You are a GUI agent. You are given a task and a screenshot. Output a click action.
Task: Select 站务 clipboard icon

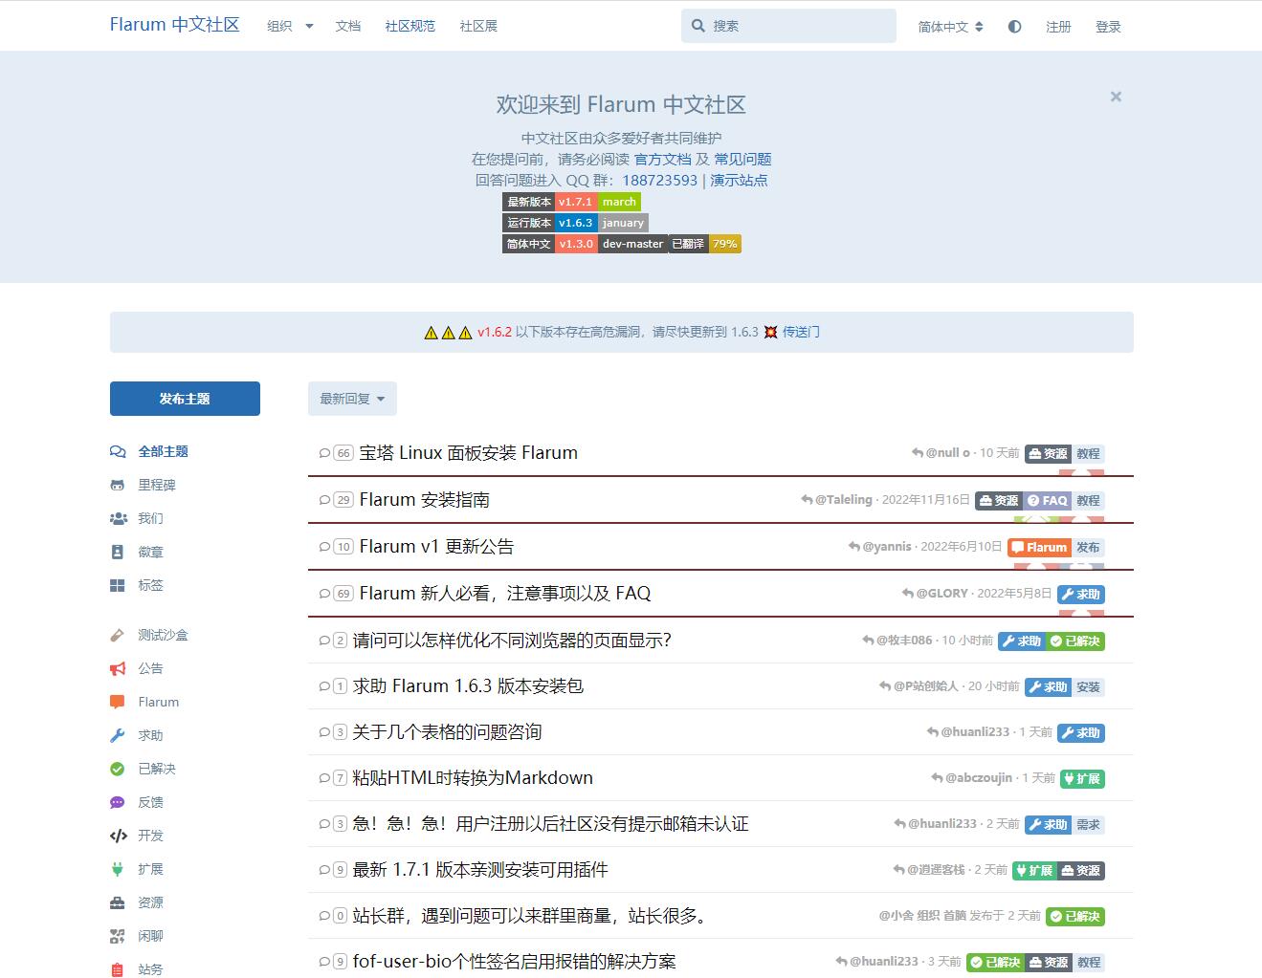tap(118, 969)
